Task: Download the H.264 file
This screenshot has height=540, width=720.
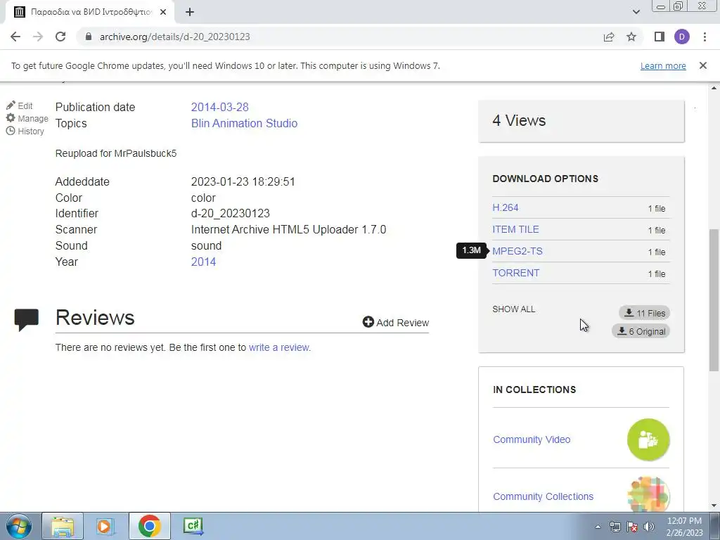Action: pos(505,207)
